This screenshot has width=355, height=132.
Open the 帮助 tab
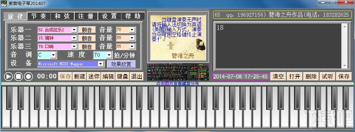[x=133, y=16]
